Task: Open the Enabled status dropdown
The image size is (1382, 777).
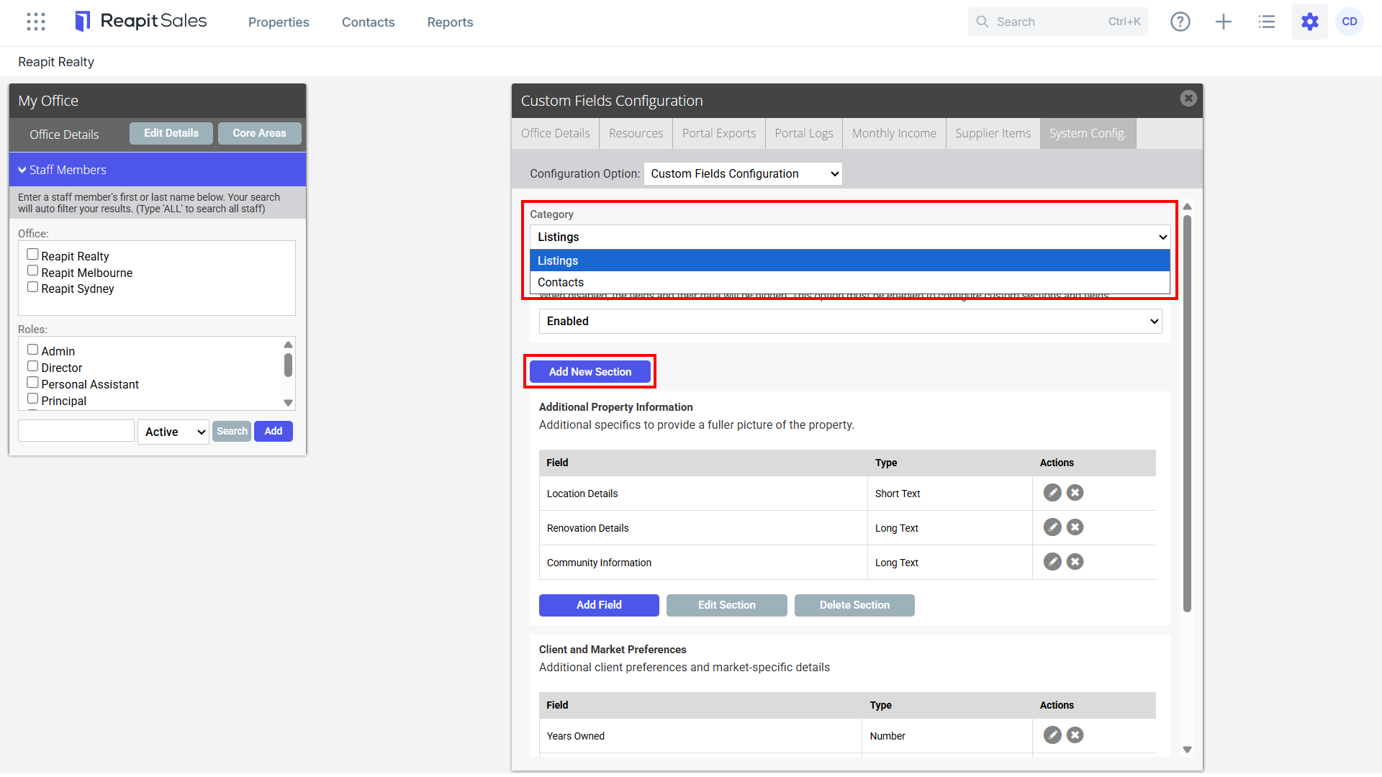Action: click(x=850, y=321)
